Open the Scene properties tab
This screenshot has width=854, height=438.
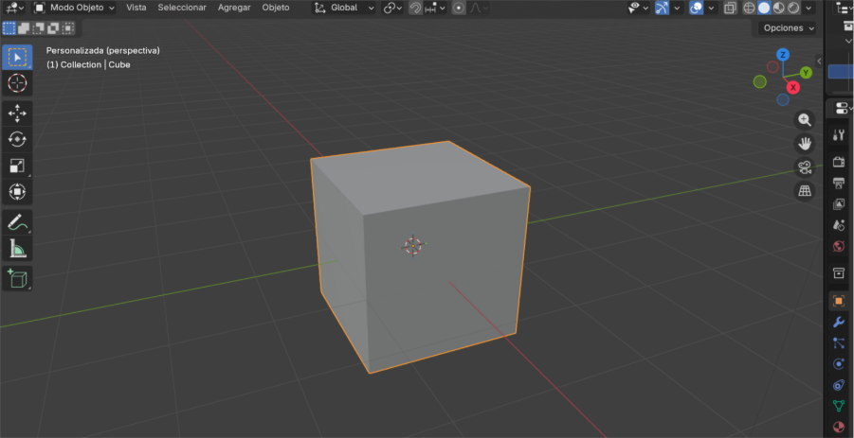pyautogui.click(x=839, y=225)
